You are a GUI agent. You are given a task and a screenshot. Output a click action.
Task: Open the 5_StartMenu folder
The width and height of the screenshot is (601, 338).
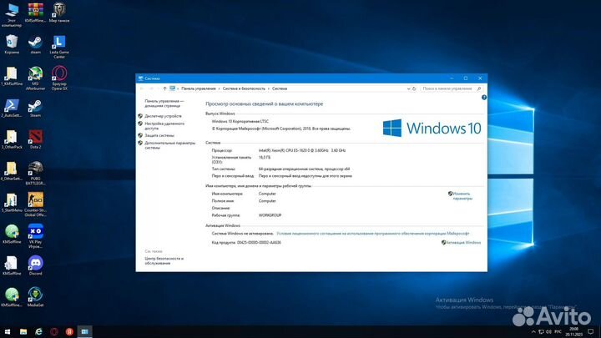(x=12, y=202)
